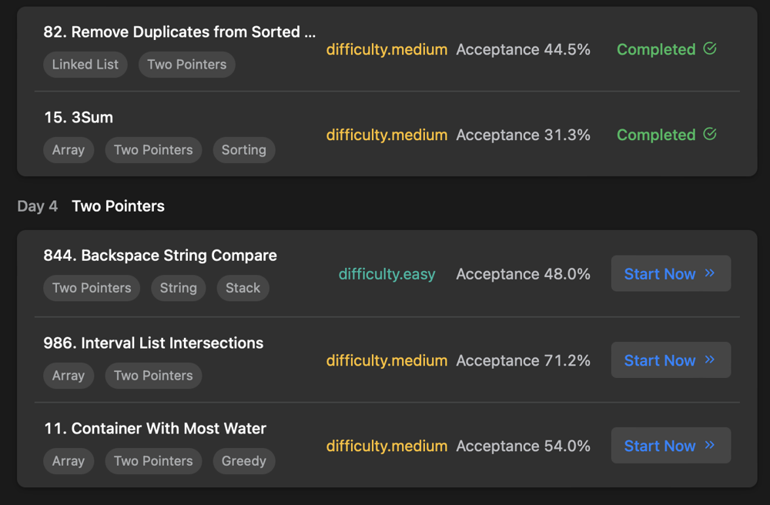Open problem 82 Remove Duplicates from Sorted
Image resolution: width=770 pixels, height=505 pixels.
[179, 32]
